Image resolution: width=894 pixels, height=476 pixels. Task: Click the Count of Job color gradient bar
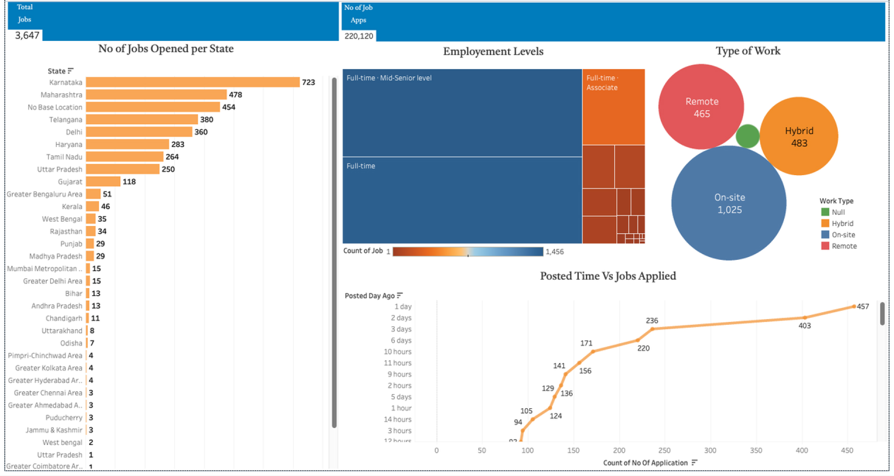pos(468,252)
